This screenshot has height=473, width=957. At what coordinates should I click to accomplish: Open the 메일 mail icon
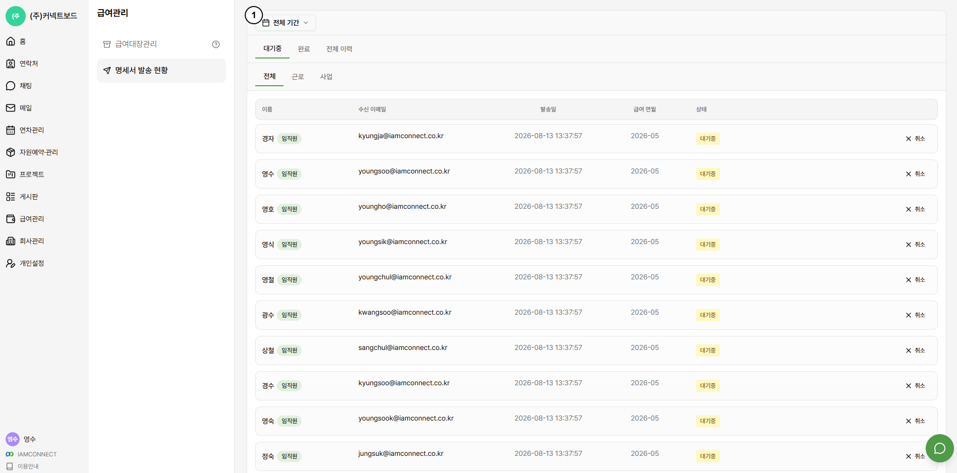click(11, 108)
